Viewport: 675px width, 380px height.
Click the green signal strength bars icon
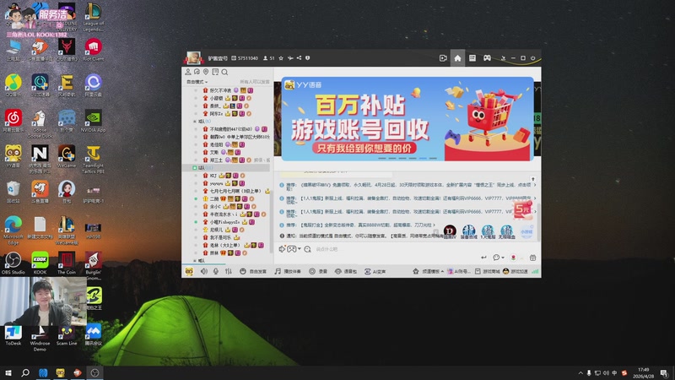(x=535, y=271)
